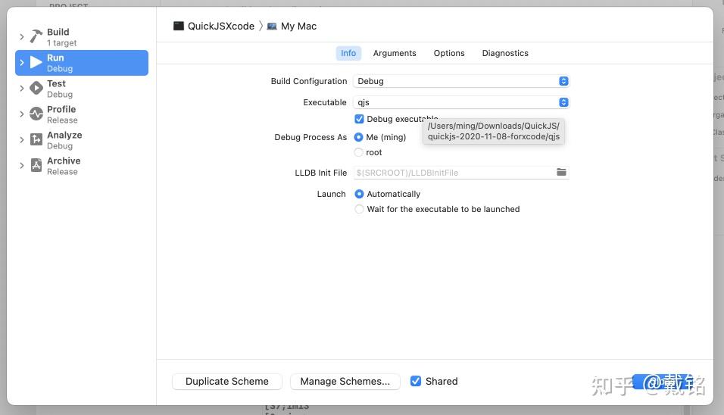Expand the Build section disclosure arrow

[21, 37]
